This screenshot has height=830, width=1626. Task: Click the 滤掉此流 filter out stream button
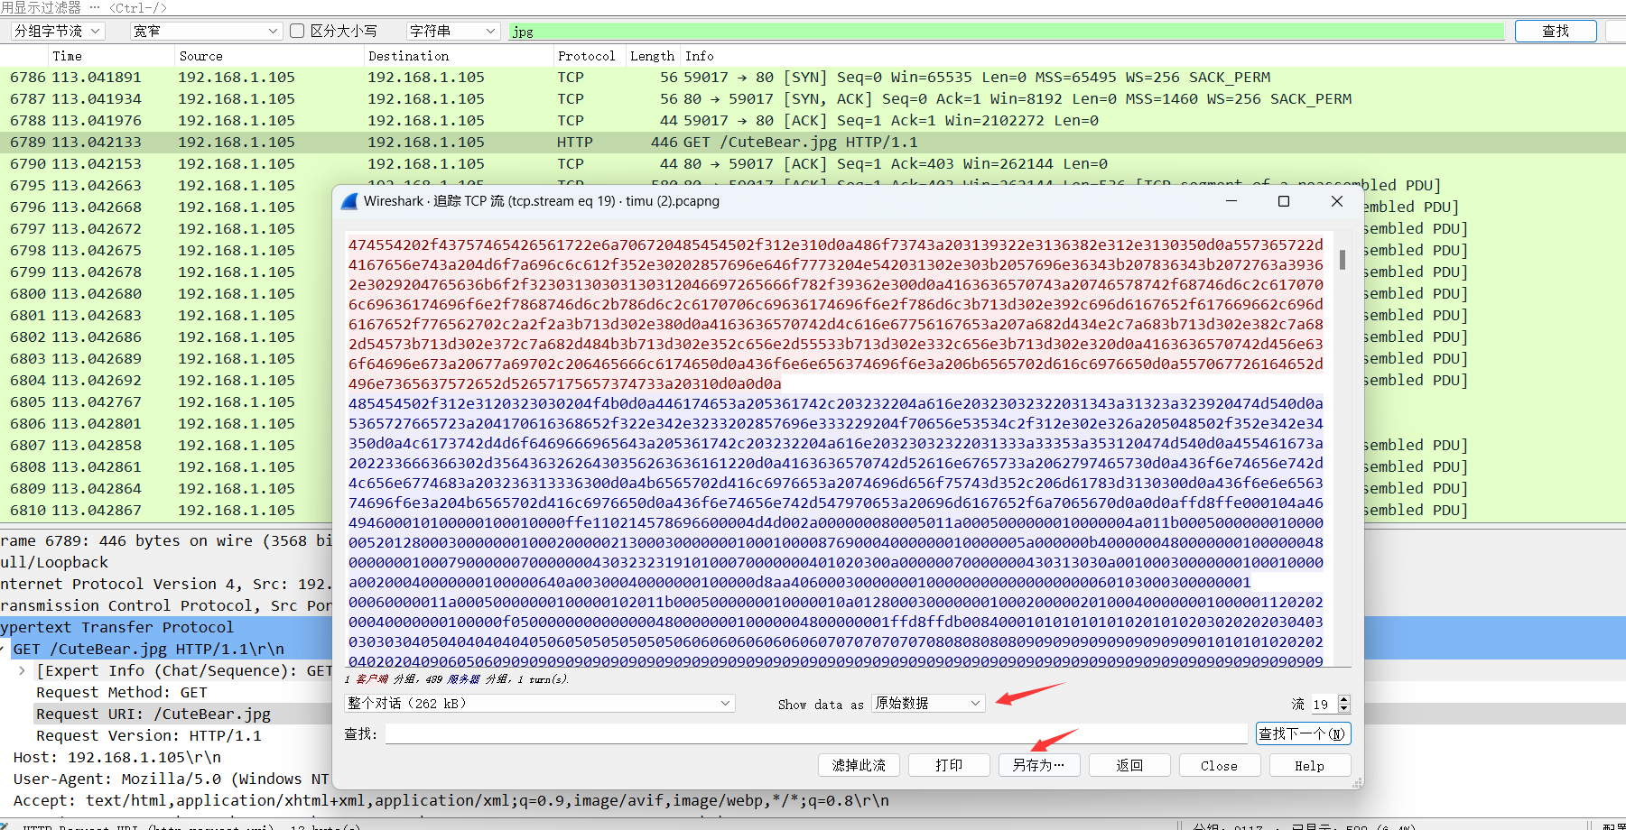click(859, 765)
